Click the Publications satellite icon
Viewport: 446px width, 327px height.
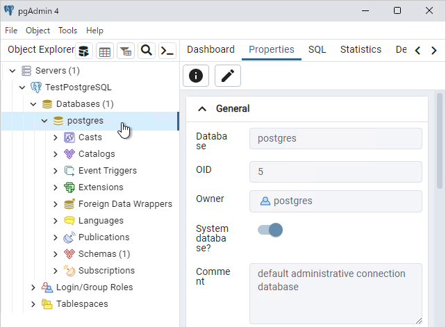pyautogui.click(x=69, y=237)
